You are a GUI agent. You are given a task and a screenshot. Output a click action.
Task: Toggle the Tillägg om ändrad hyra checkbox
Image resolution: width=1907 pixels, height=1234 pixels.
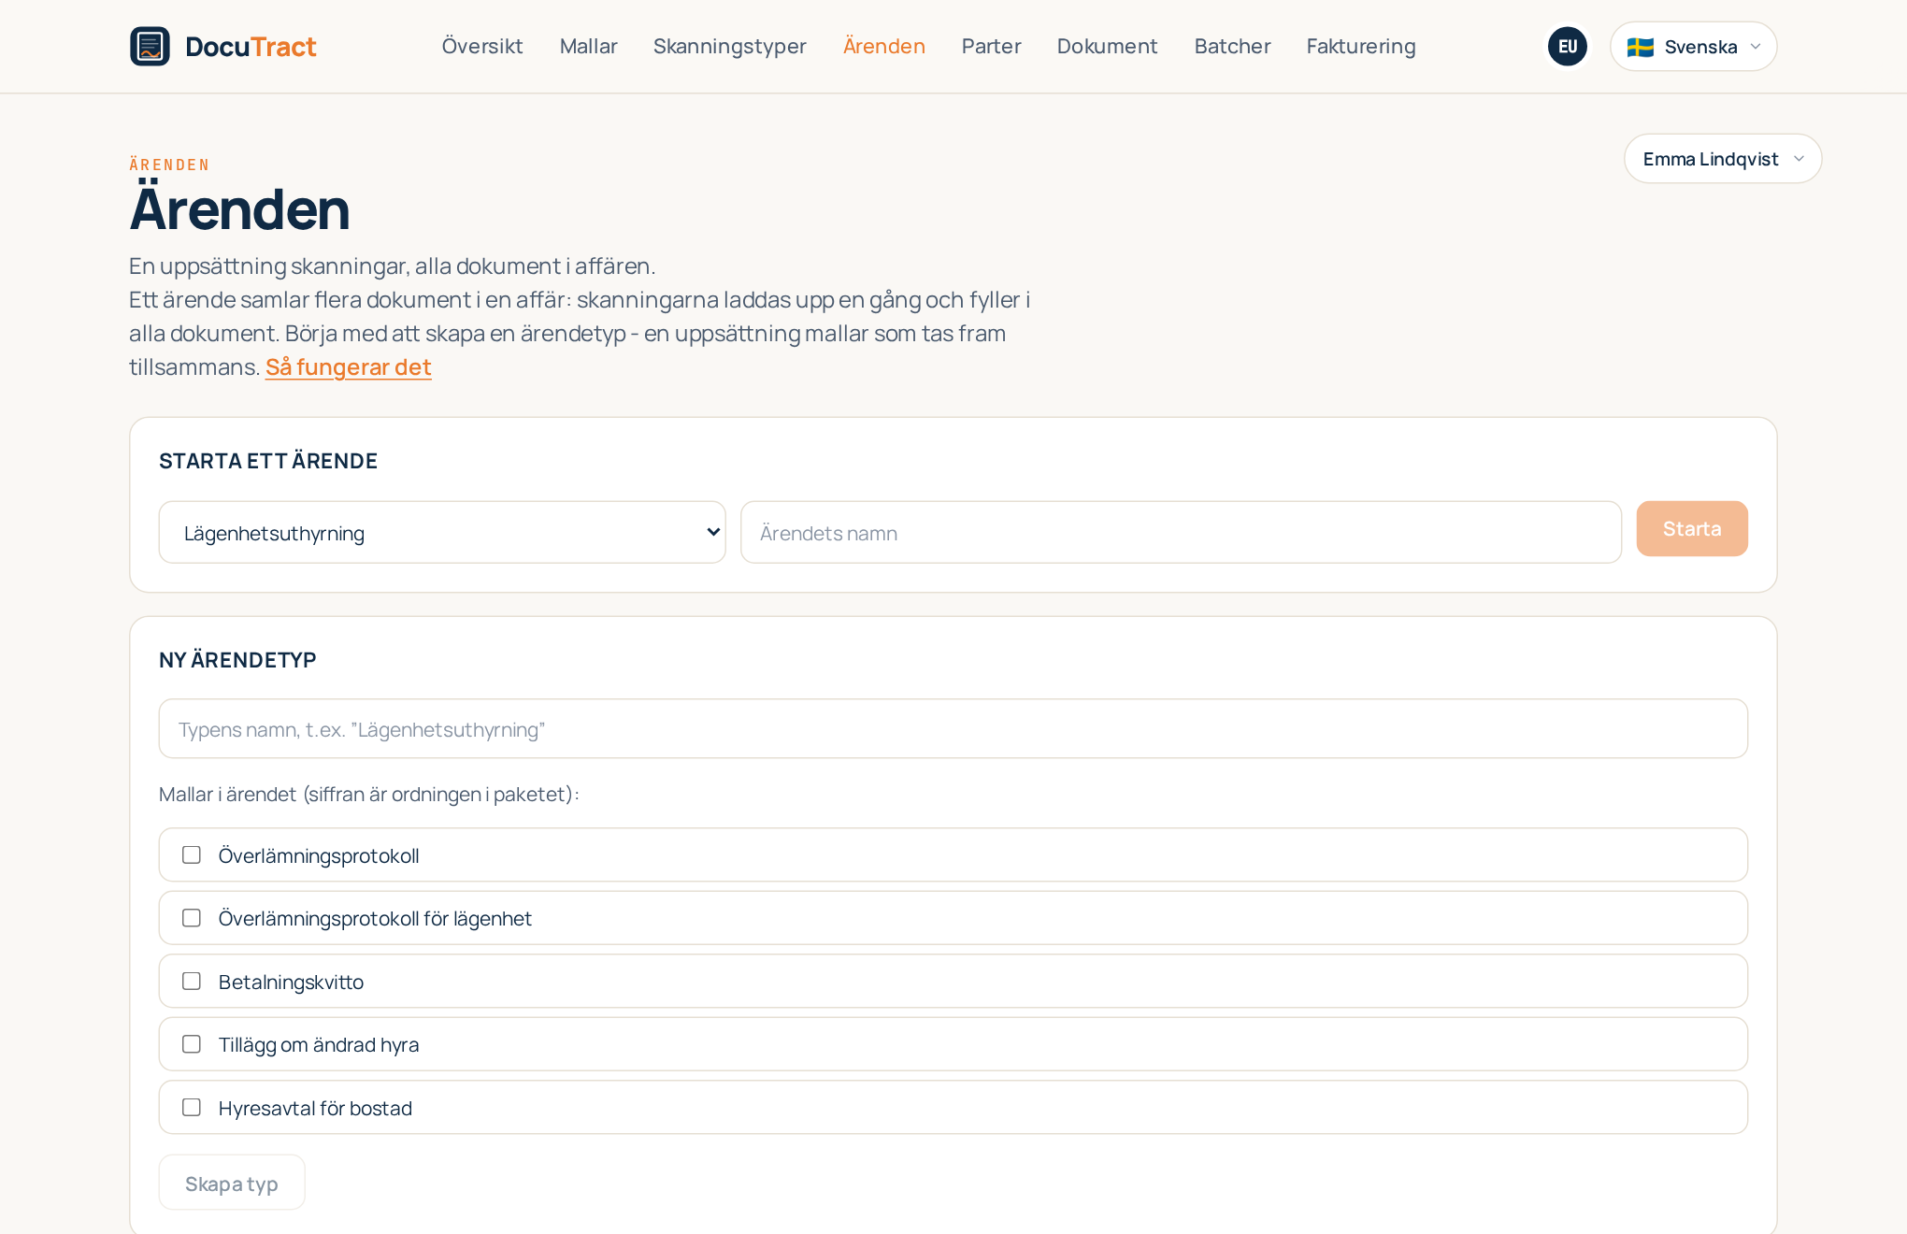[x=192, y=1044]
